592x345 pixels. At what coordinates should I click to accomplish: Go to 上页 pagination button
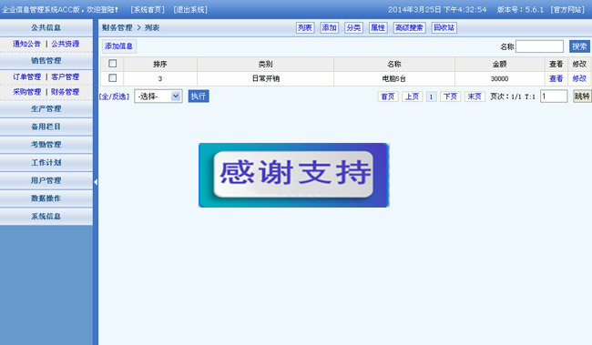point(412,96)
